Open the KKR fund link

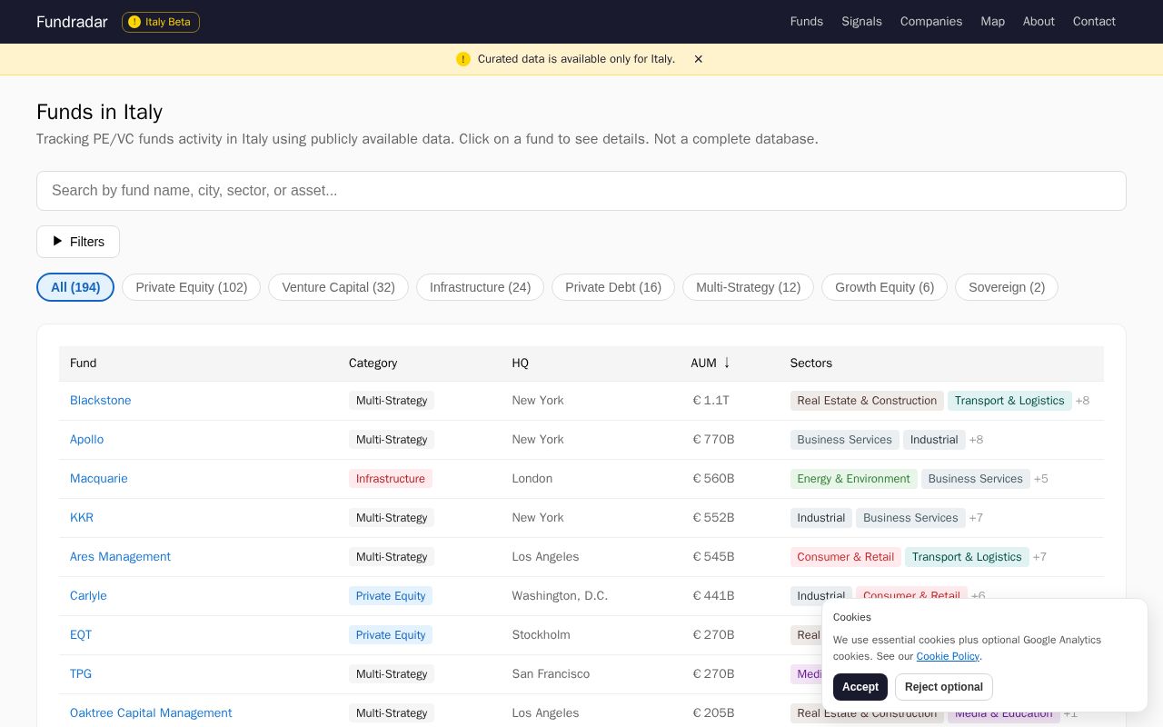pos(82,518)
